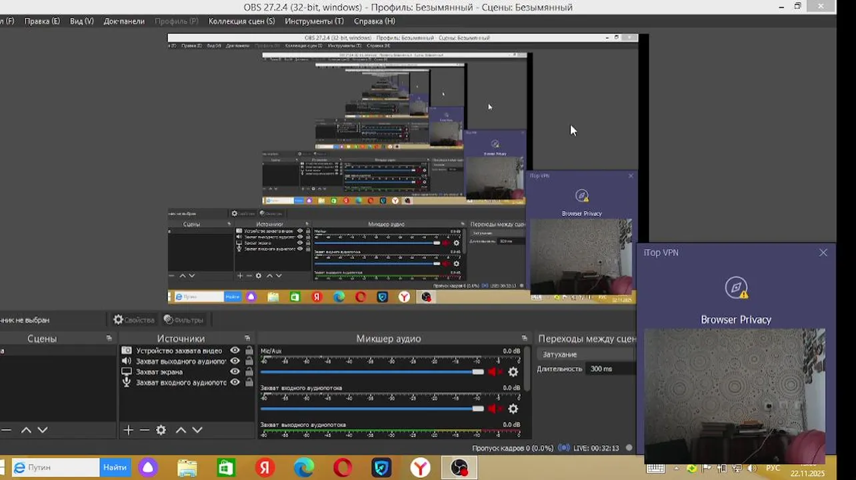
Task: Click the Mic/Aux 0.0 dB level value
Action: (511, 351)
